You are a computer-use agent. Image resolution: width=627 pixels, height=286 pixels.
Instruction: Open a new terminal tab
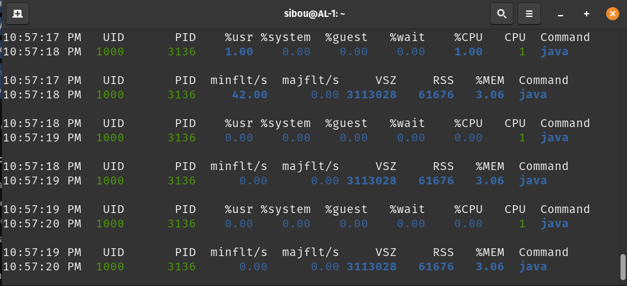pyautogui.click(x=18, y=13)
